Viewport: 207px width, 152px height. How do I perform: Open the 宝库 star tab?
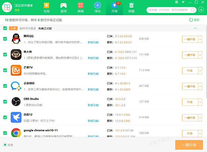pos(47,8)
